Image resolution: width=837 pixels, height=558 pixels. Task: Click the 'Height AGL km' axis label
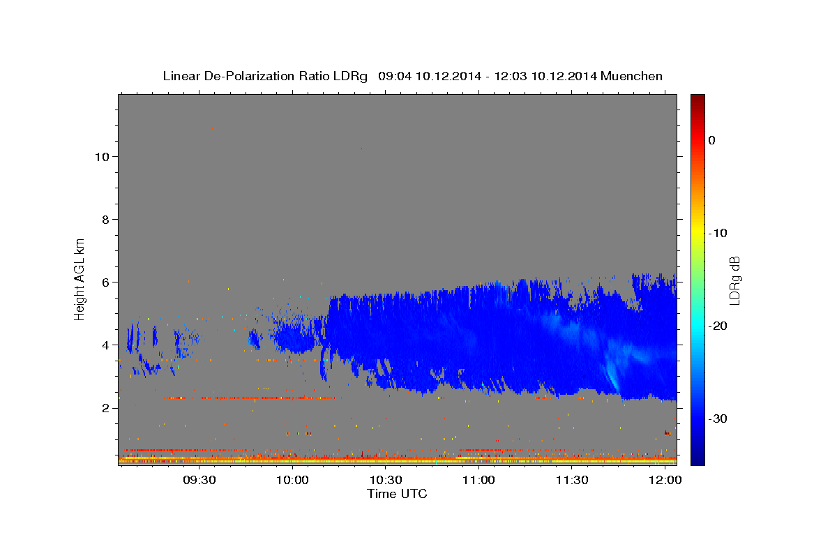80,278
